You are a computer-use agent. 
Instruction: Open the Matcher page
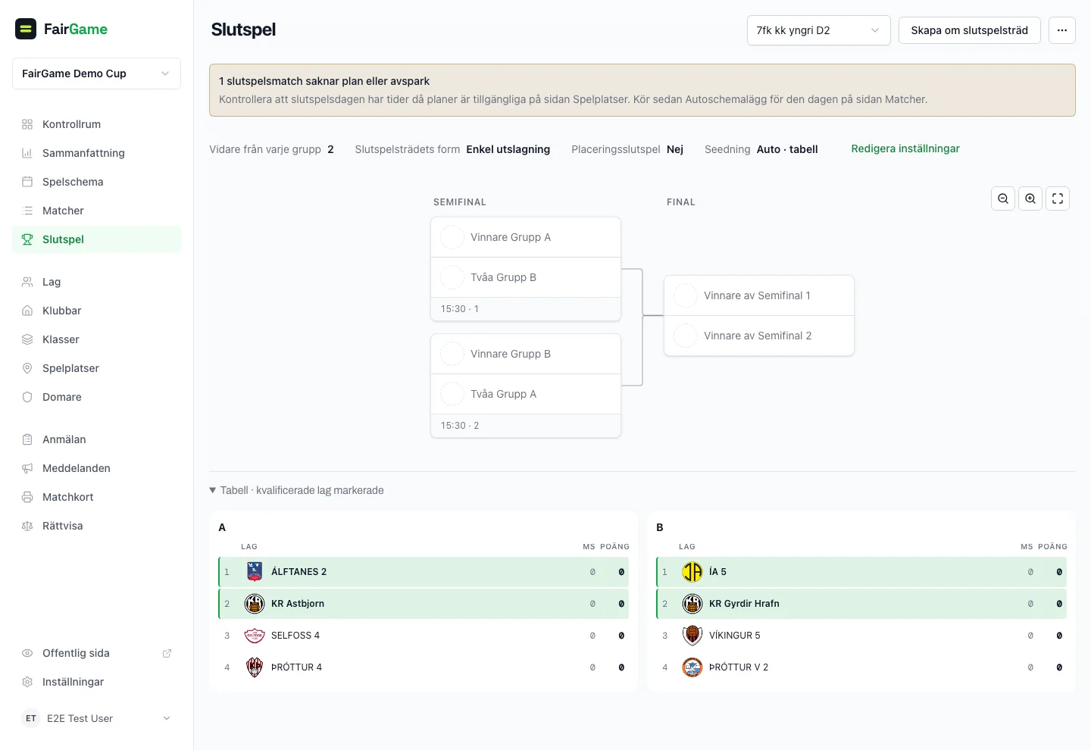click(x=96, y=211)
